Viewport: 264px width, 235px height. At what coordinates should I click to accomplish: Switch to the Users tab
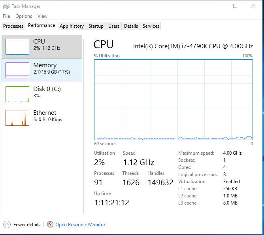tap(114, 26)
